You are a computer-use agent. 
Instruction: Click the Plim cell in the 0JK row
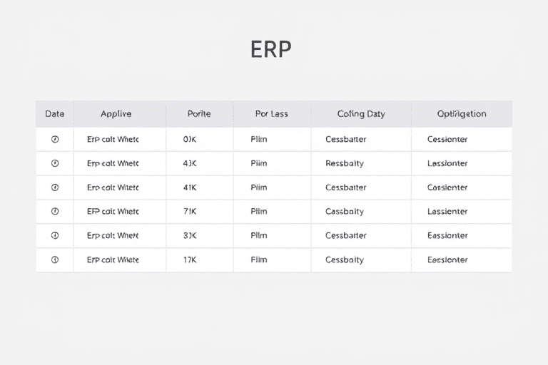(x=259, y=140)
